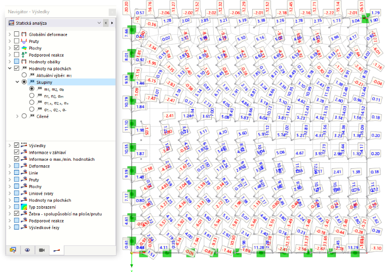
Task: Enable the Pruty checkbox in upper tree
Action: [x=16, y=41]
